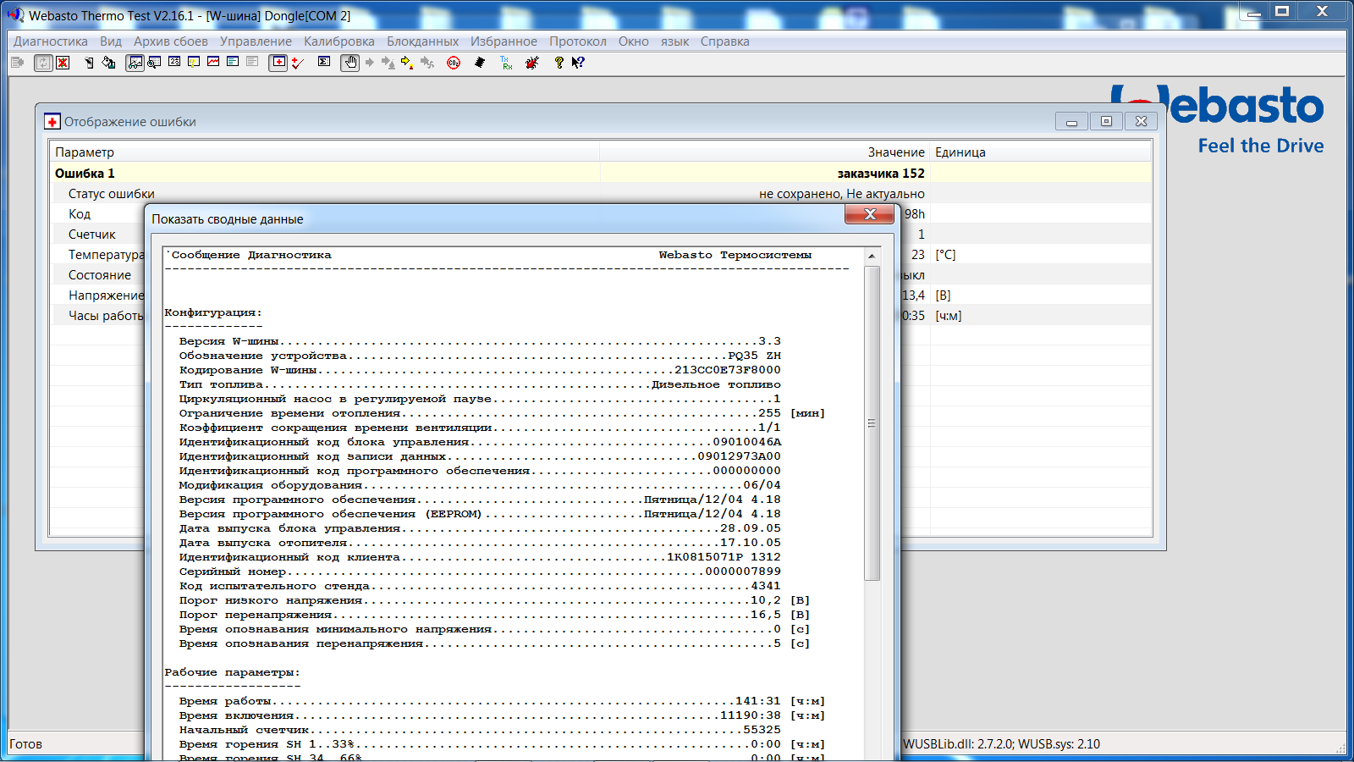The image size is (1354, 762).
Task: Click the Тип топлива line in summary
Action: (x=480, y=384)
